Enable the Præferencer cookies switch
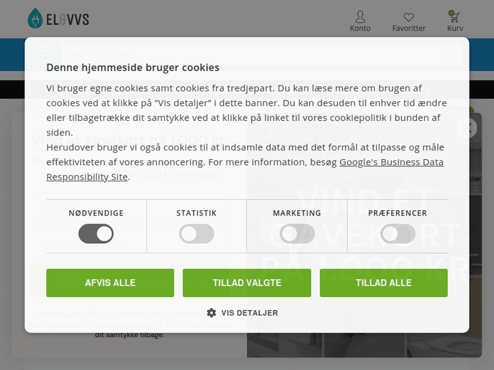The width and height of the screenshot is (494, 370). click(398, 233)
